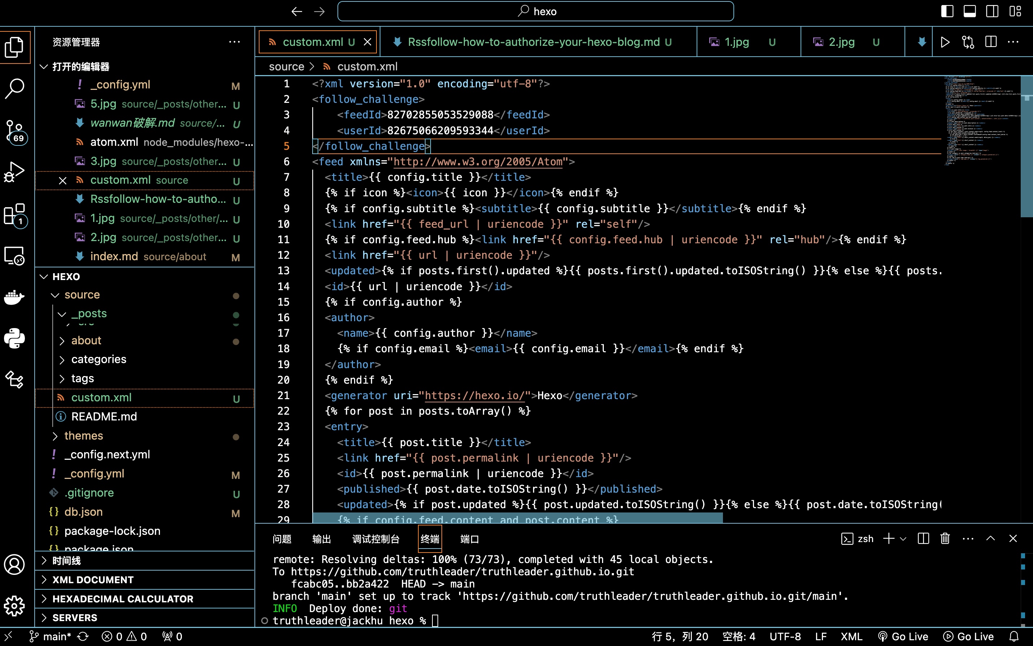Screen dimensions: 1033x646
Task: Open Source Control view with 69 changes
Action: 14,131
